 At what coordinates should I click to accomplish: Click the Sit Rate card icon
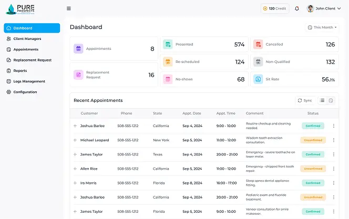click(x=258, y=79)
